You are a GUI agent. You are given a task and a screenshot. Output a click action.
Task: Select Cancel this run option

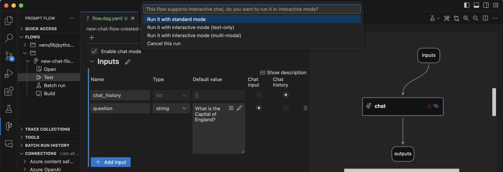(x=164, y=44)
